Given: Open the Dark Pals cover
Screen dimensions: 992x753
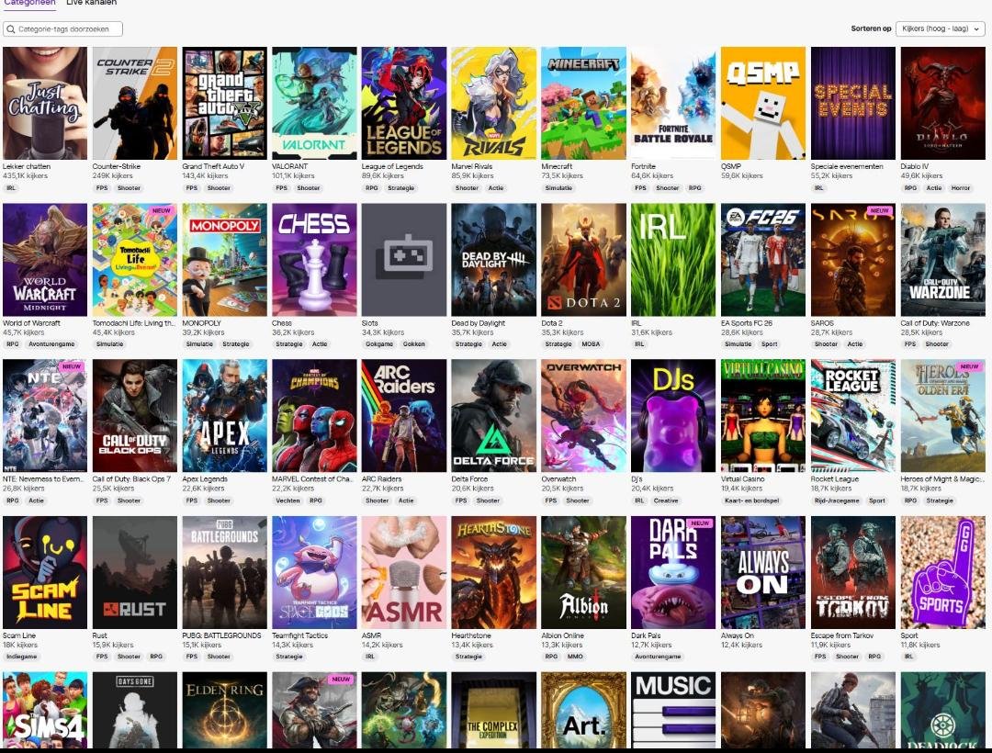Looking at the screenshot, I should (674, 572).
